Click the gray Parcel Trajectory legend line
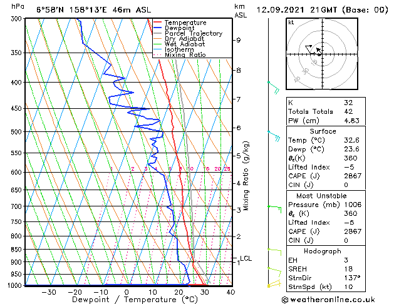The width and height of the screenshot is (394, 304). (158, 33)
